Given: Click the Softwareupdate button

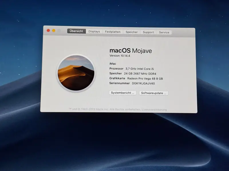Looking at the screenshot, I should coord(154,93).
